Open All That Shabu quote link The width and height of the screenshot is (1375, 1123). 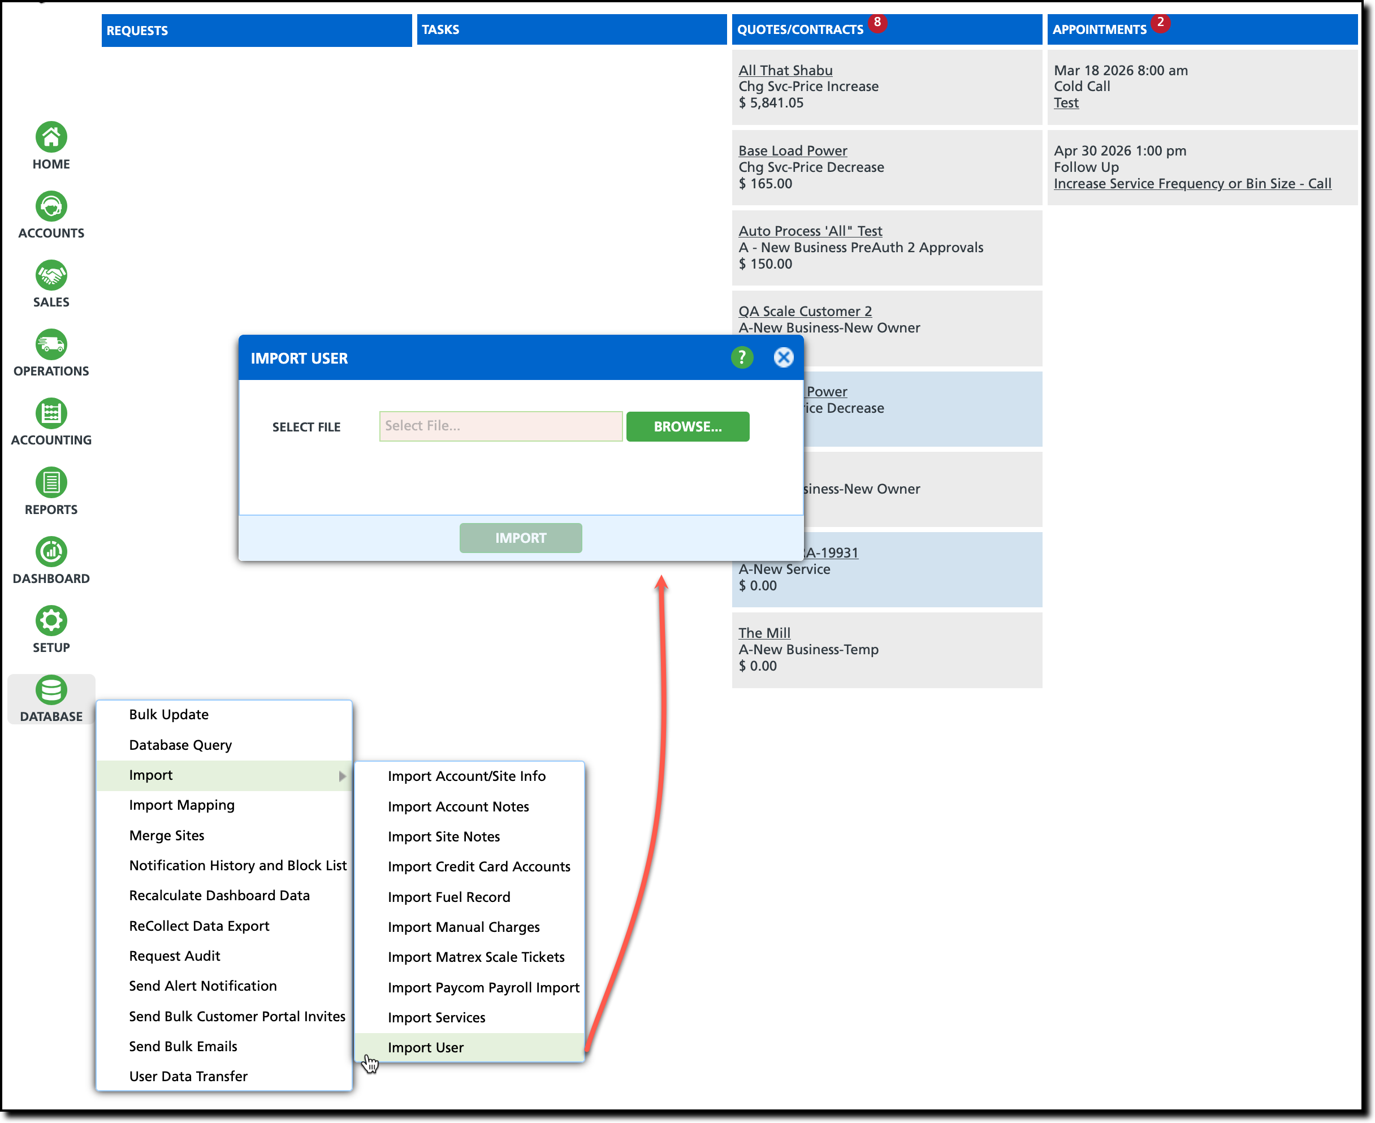click(785, 70)
